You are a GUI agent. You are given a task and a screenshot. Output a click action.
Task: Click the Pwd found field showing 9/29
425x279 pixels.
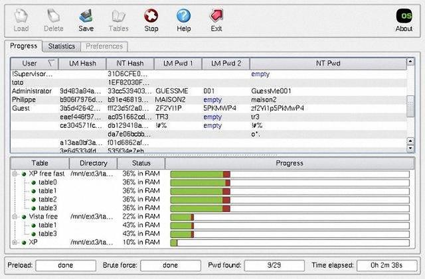[274, 265]
